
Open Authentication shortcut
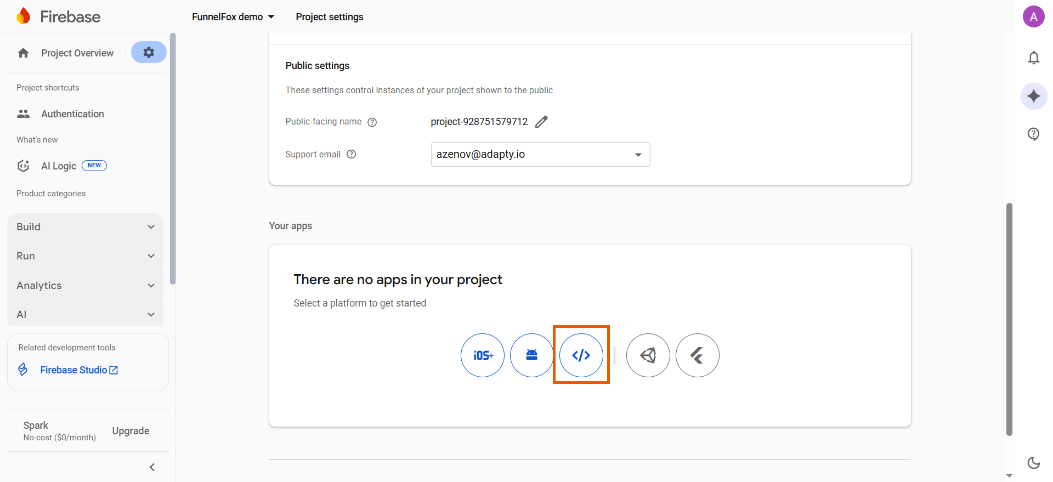(72, 114)
